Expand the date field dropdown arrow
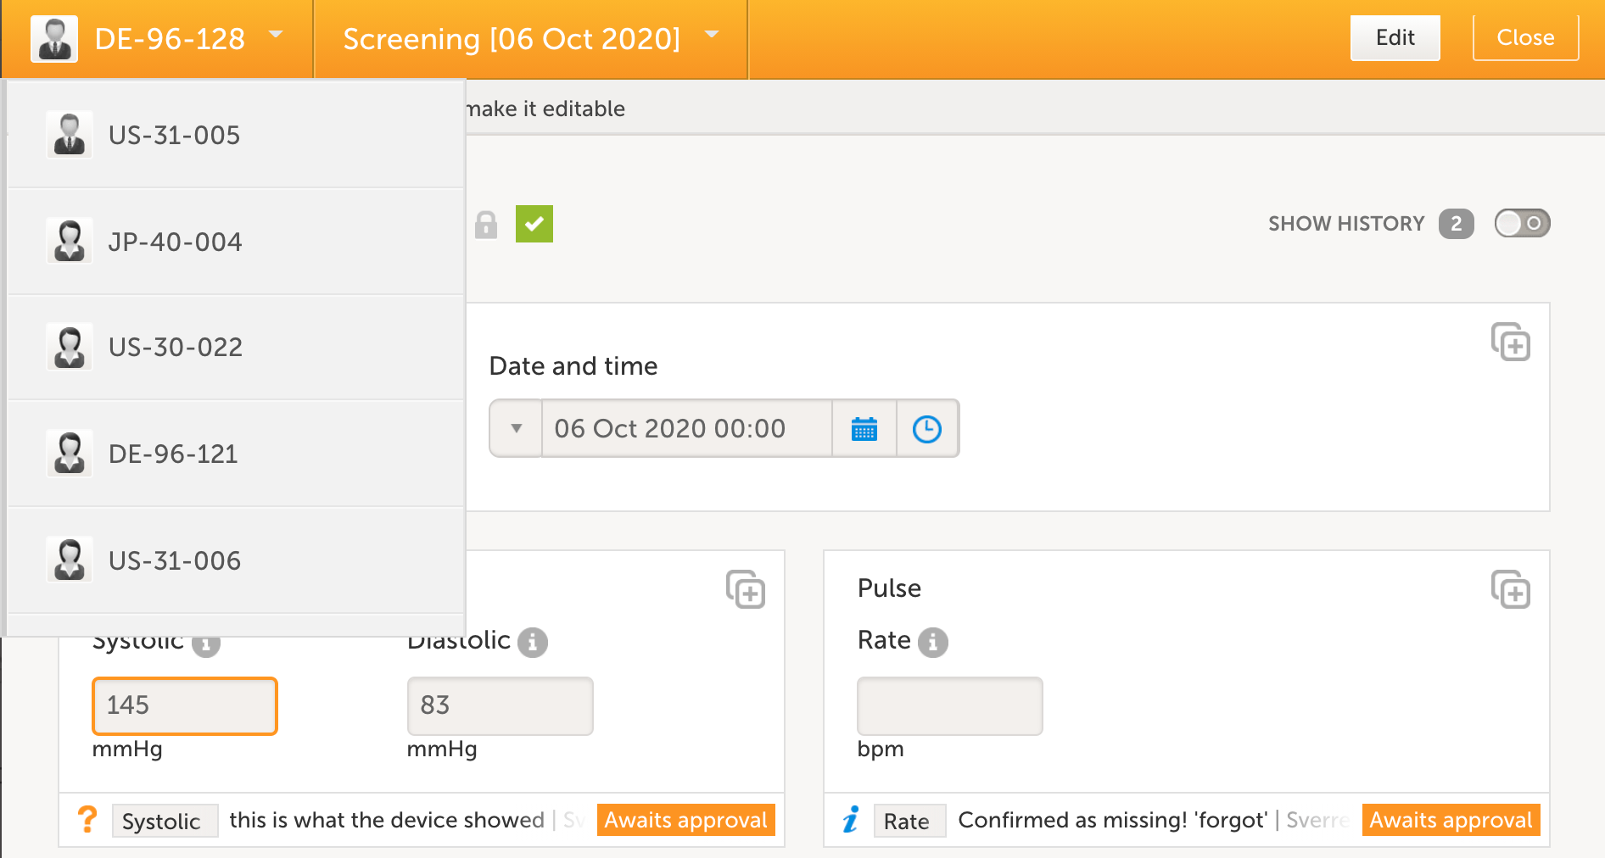 pos(516,429)
